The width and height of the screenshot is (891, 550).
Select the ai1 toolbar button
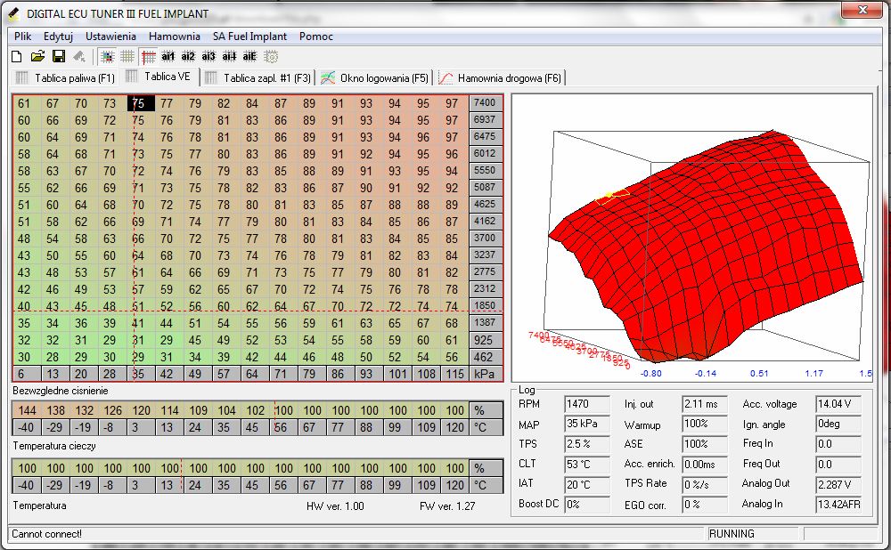coord(168,57)
